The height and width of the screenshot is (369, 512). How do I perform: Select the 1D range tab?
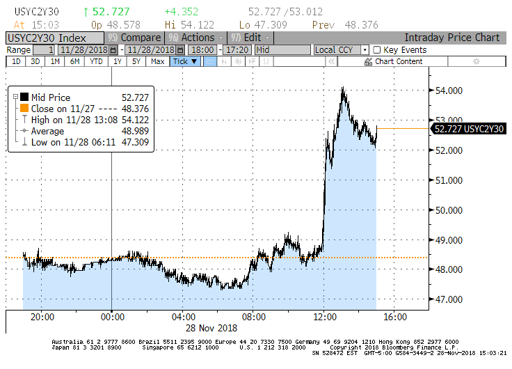pyautogui.click(x=16, y=61)
